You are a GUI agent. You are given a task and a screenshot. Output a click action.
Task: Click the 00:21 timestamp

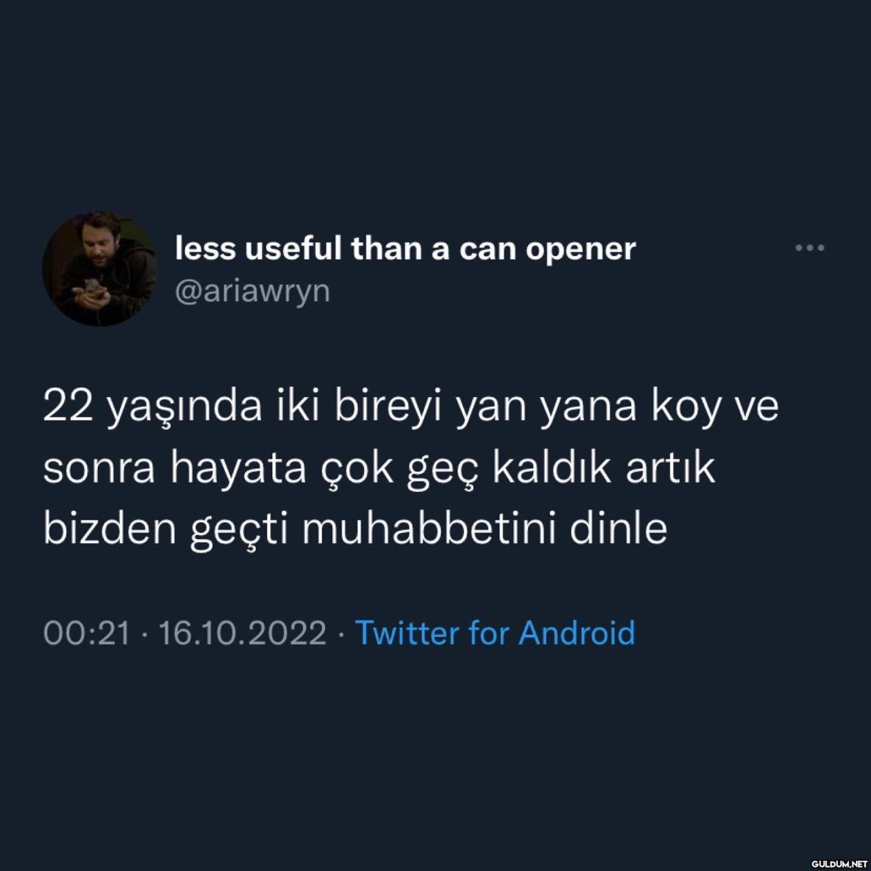[86, 633]
